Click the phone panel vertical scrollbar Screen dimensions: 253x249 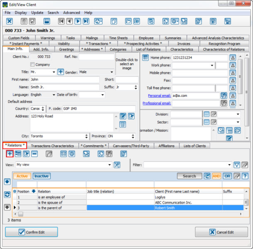tap(240, 76)
